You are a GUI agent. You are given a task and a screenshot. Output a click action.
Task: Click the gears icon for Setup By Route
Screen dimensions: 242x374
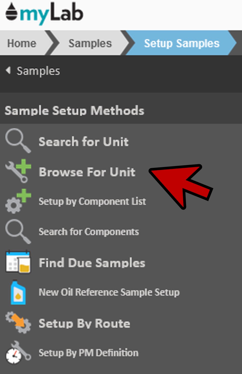[18, 322]
